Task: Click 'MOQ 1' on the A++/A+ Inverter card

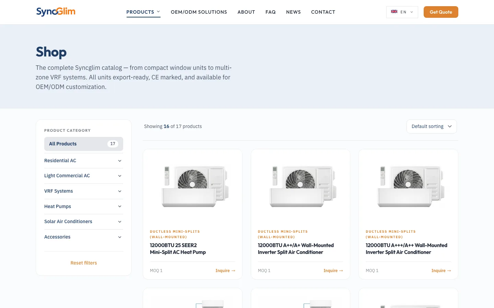Action: click(x=264, y=271)
